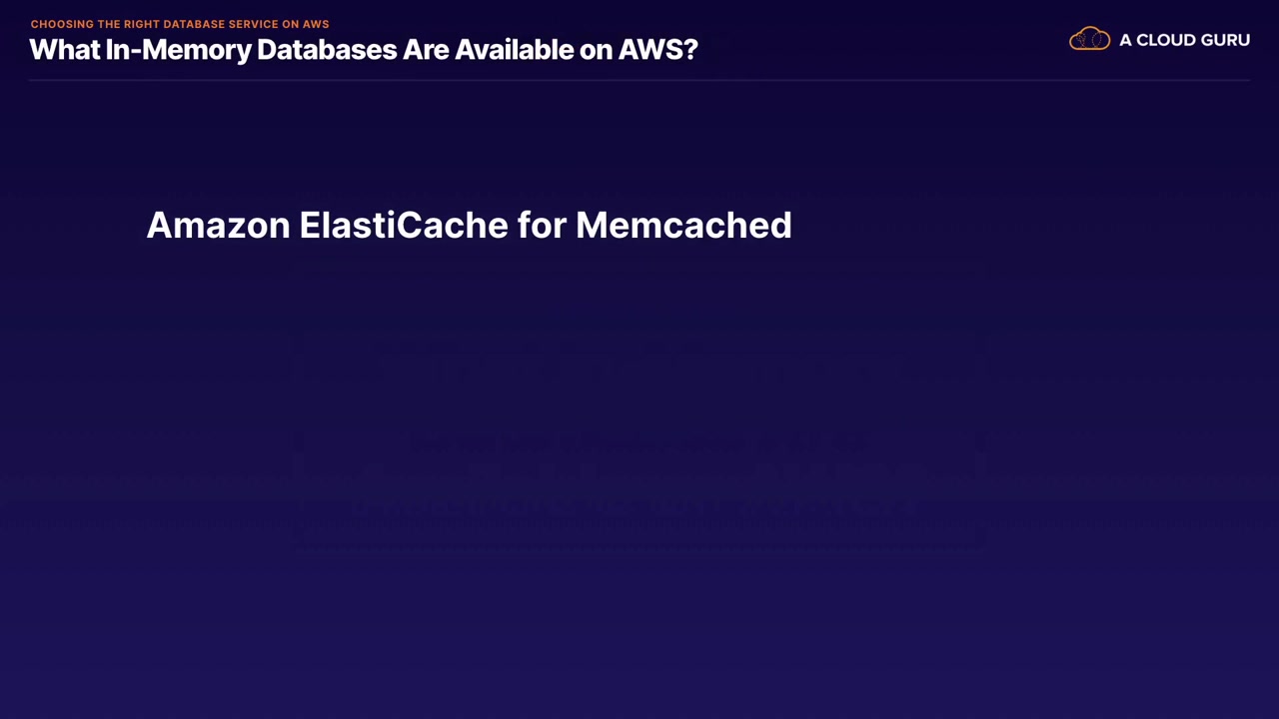Click the word "CLOUD" in brand text
This screenshot has height=719, width=1279.
tap(1164, 40)
